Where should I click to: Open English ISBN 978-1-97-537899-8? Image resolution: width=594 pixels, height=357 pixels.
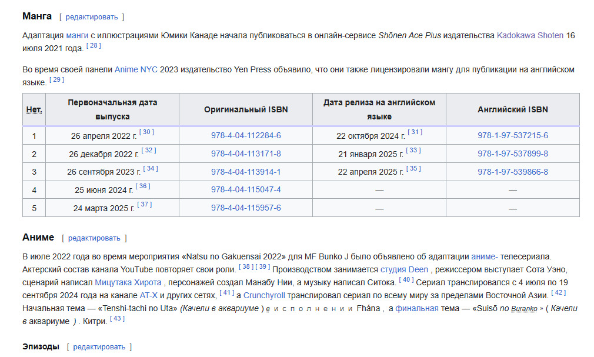(x=512, y=154)
